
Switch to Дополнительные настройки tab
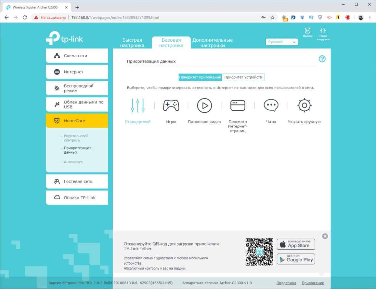pos(212,43)
